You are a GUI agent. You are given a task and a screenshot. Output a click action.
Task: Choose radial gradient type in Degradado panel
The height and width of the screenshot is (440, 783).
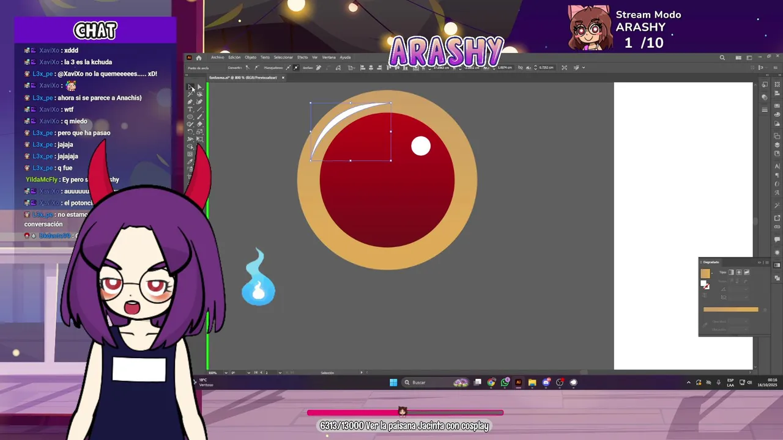[739, 273]
